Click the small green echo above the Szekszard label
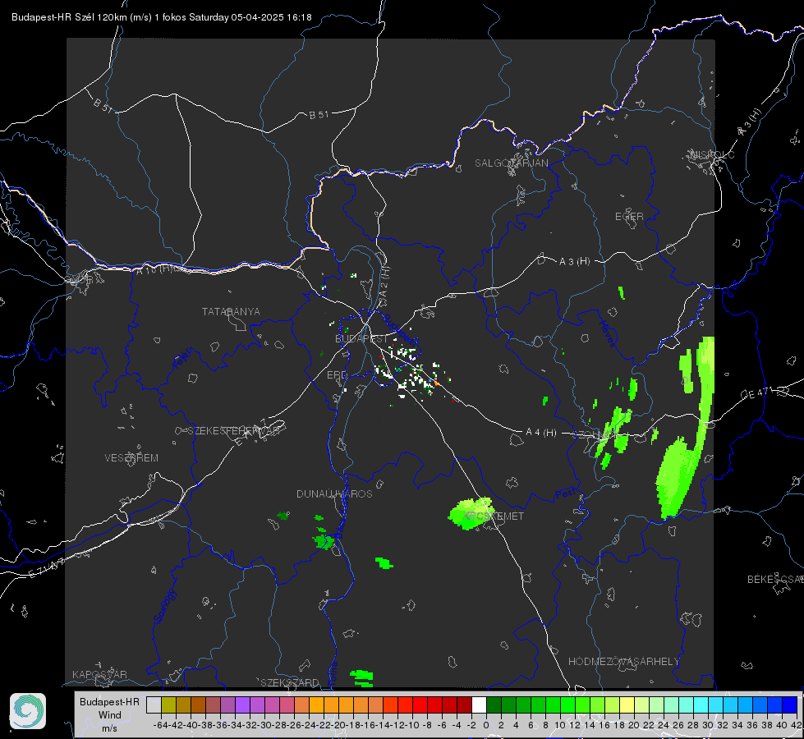Screen dimensions: 804x739 pyautogui.click(x=362, y=678)
